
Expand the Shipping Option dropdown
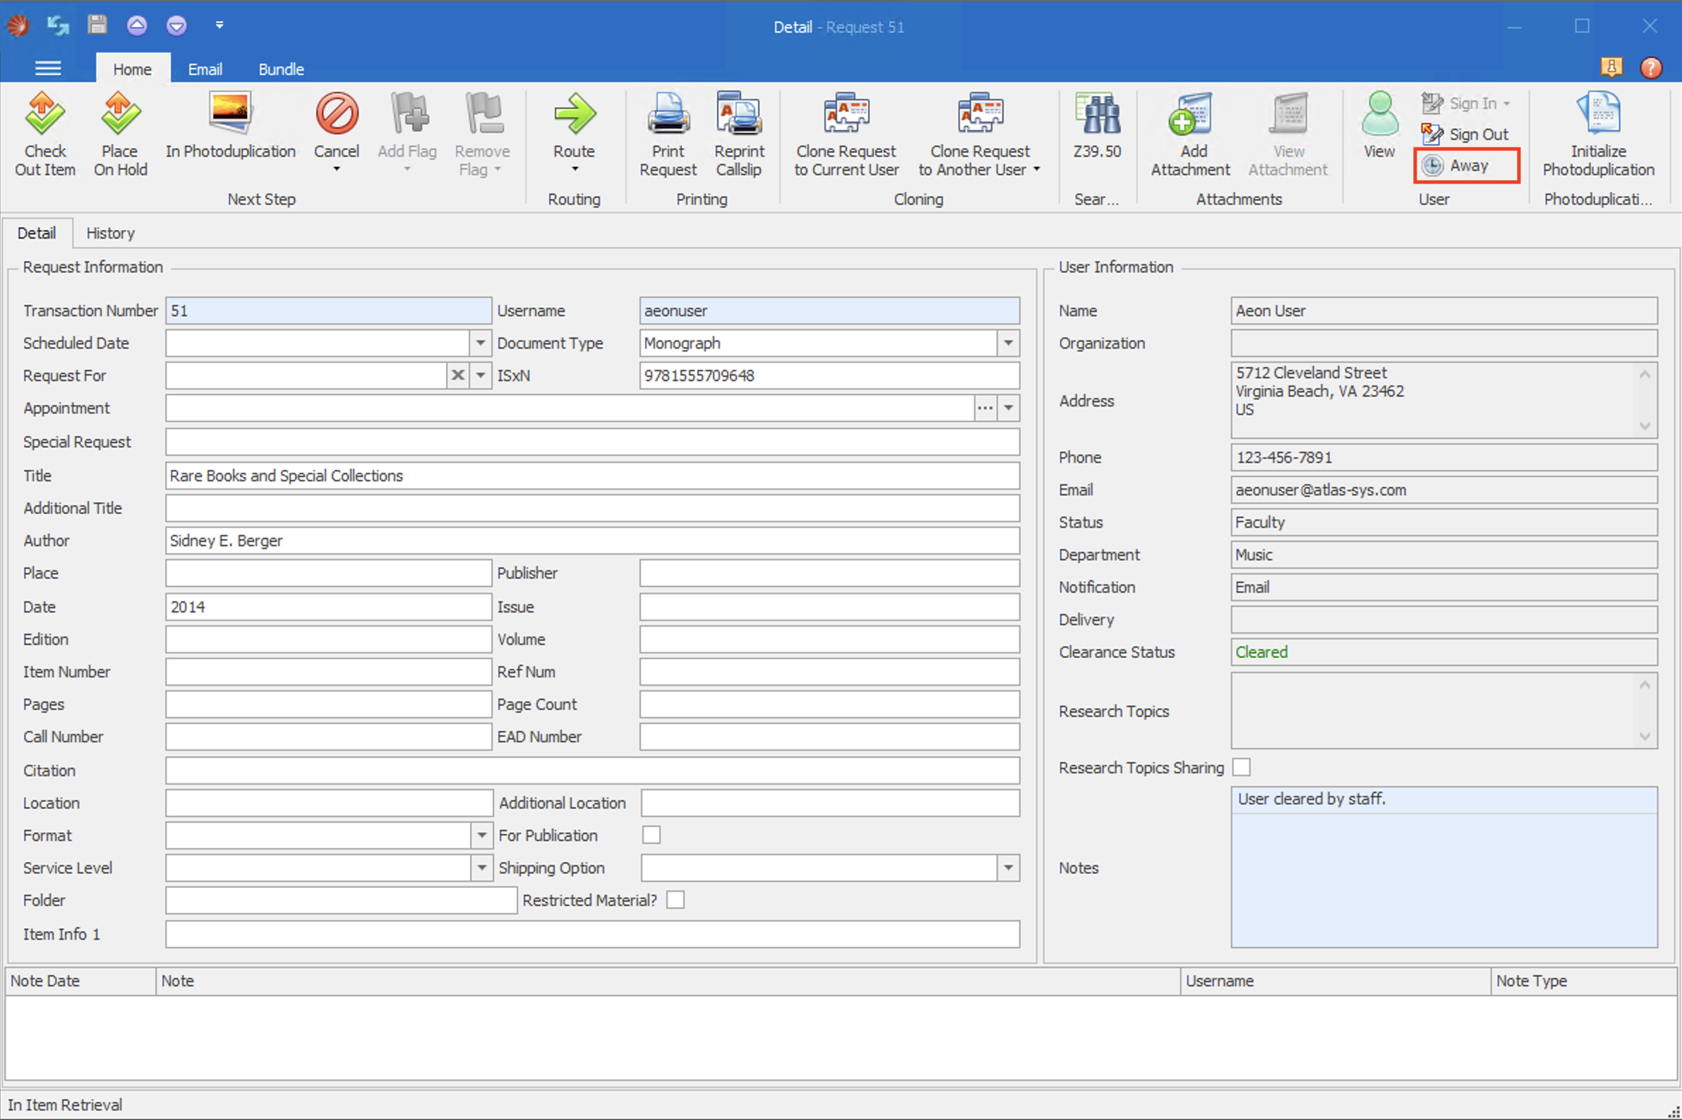point(1008,868)
